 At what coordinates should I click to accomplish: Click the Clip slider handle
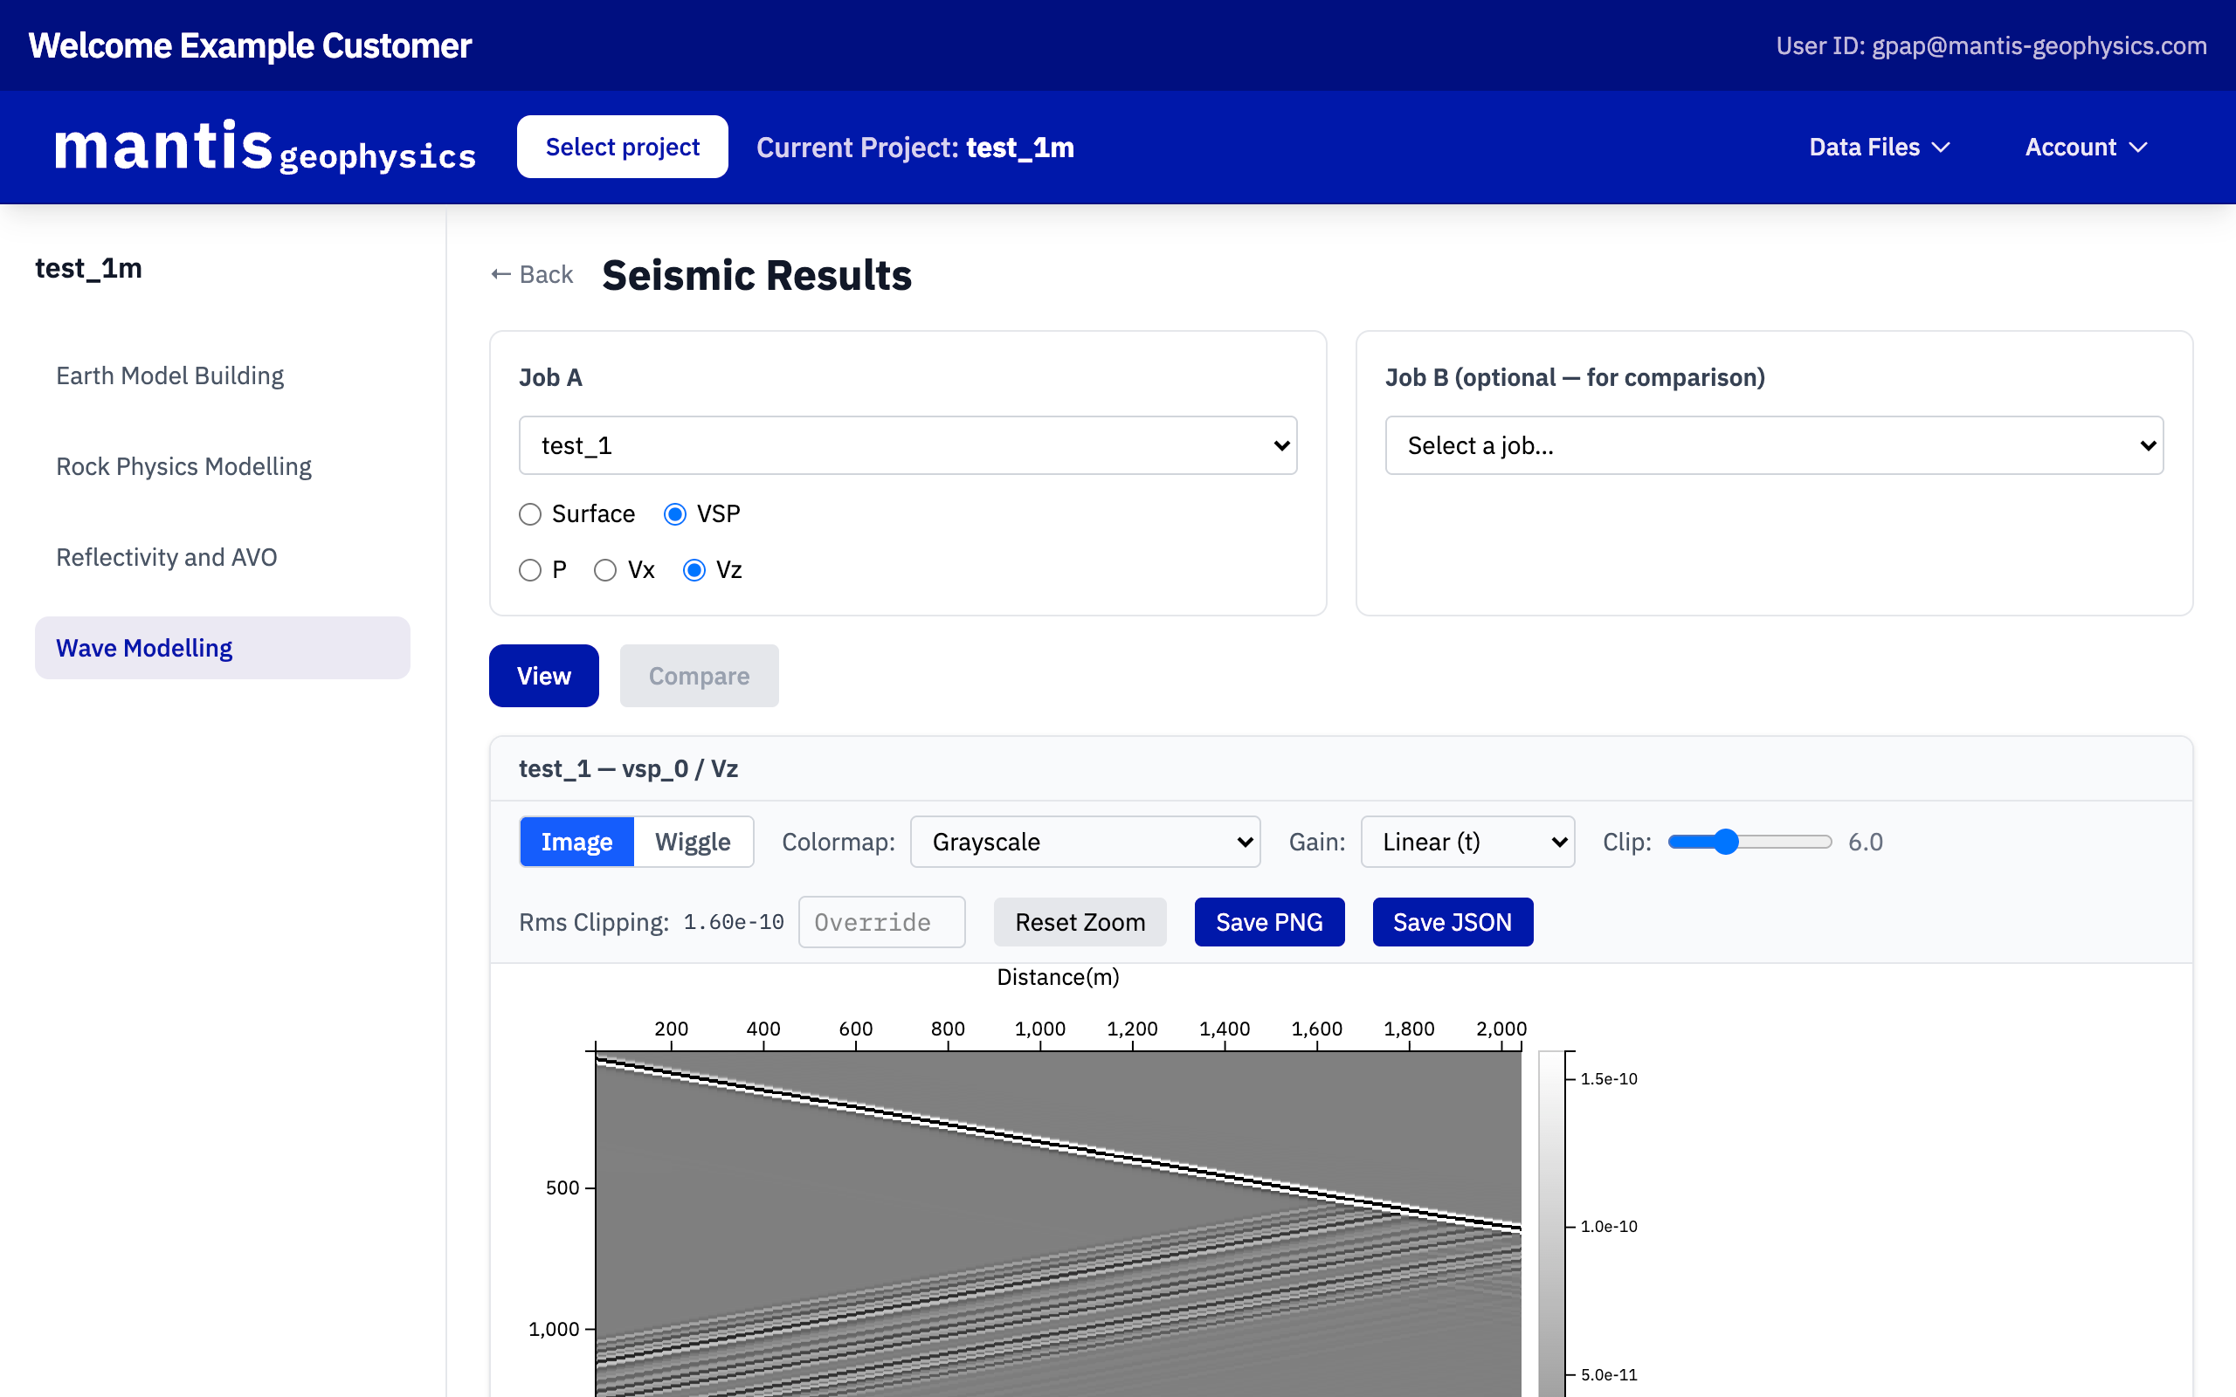click(x=1725, y=842)
